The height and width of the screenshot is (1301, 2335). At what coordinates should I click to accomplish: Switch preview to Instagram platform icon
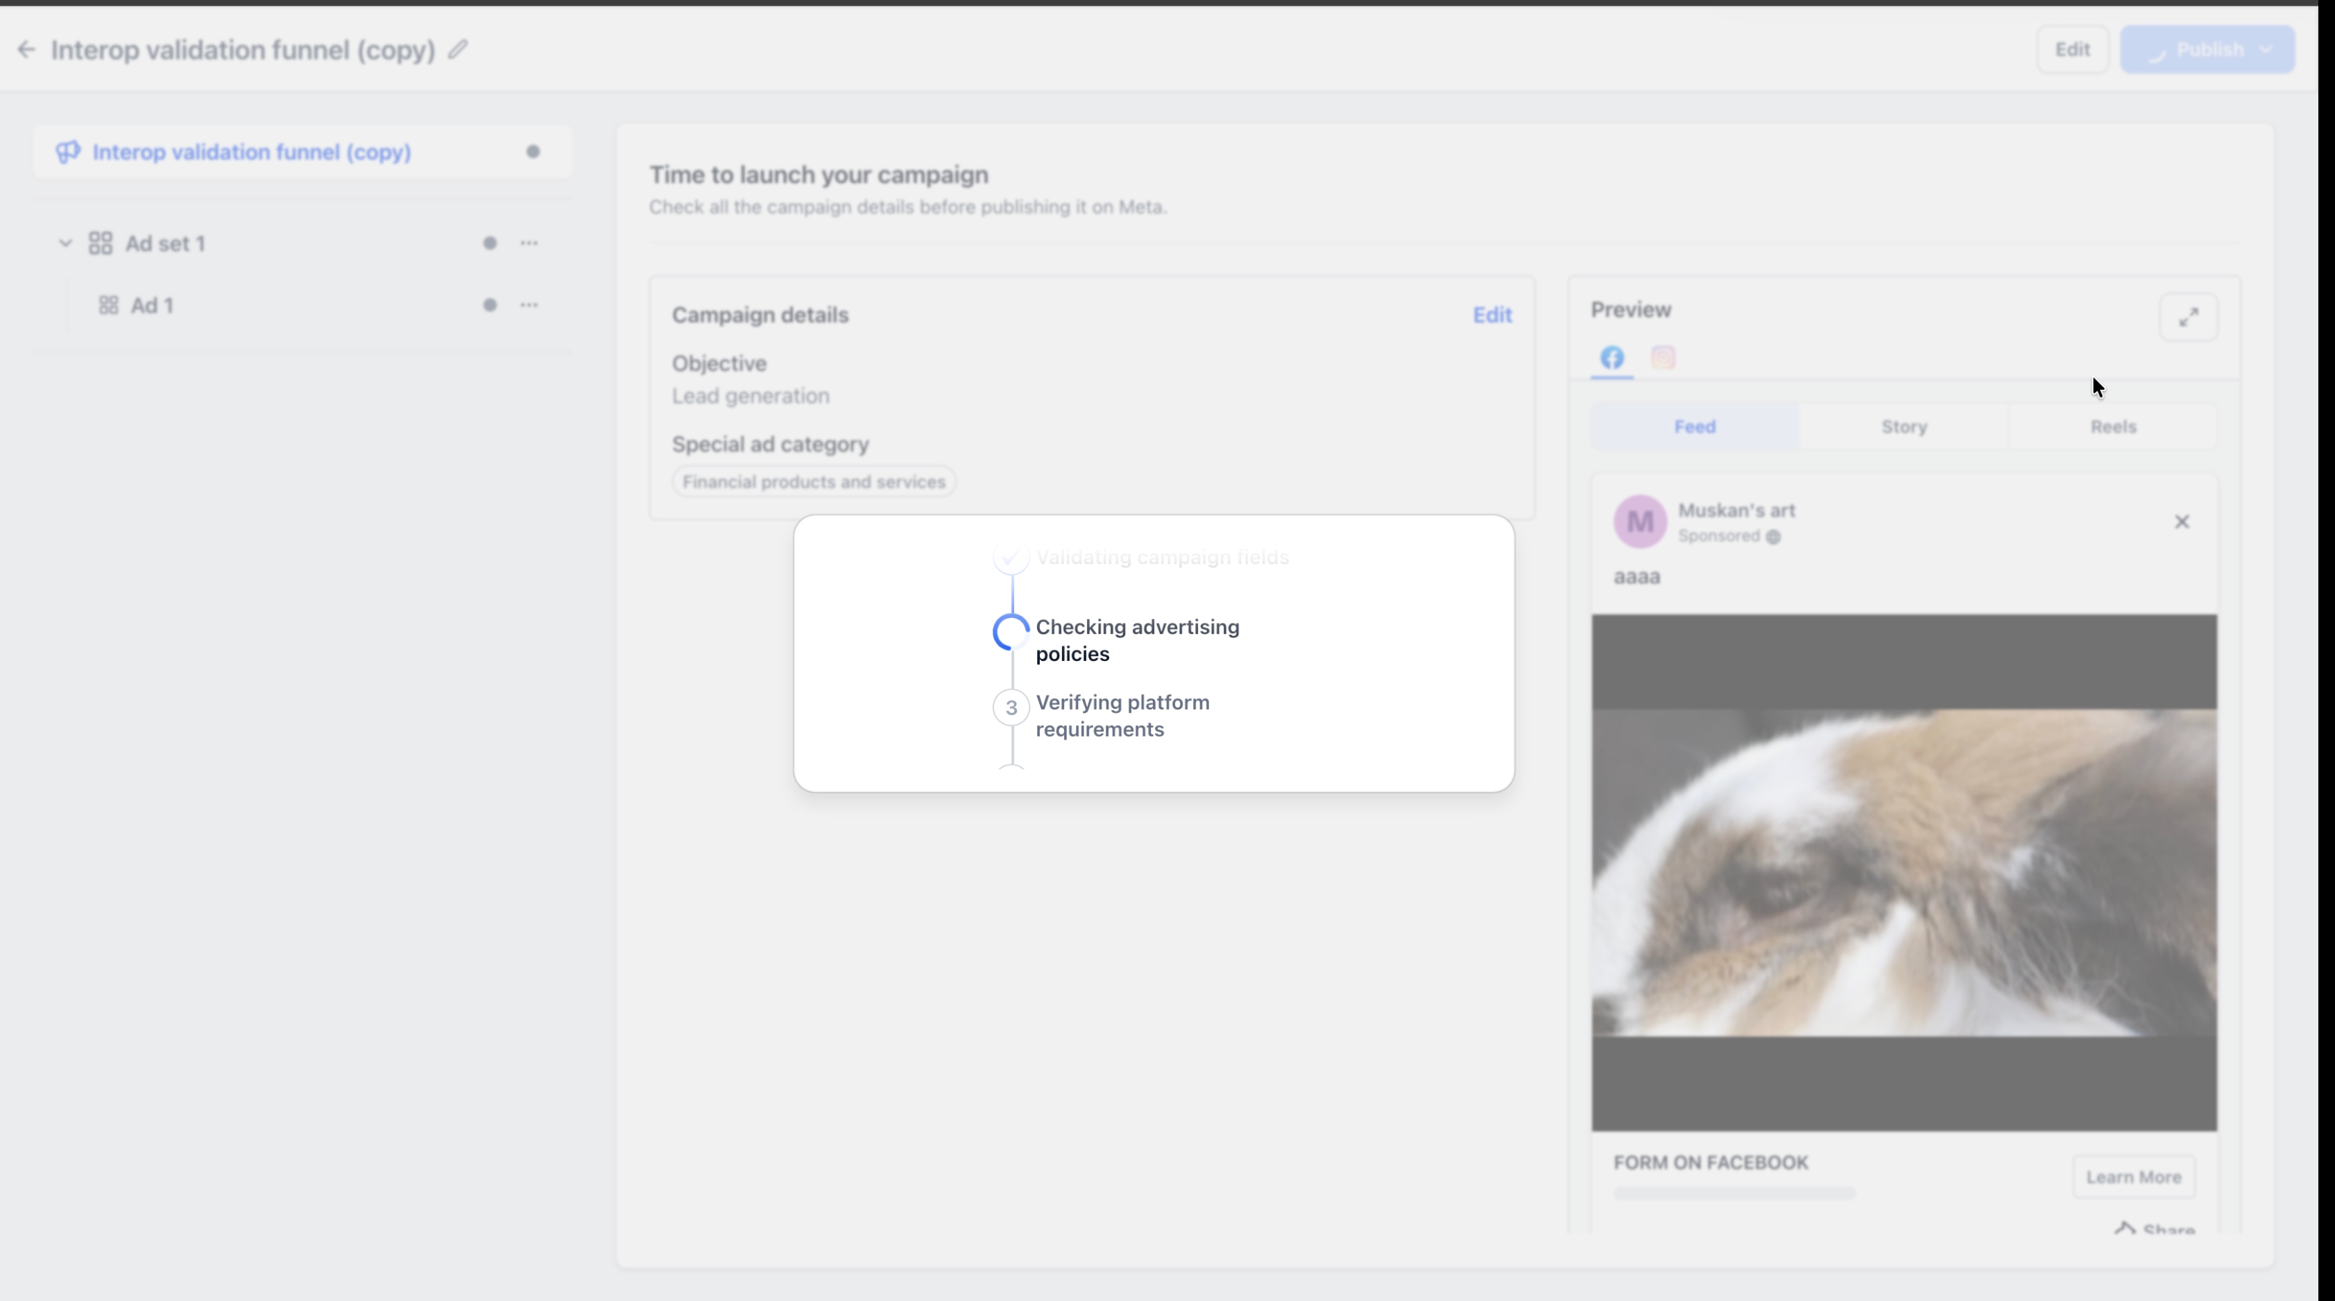tap(1662, 357)
